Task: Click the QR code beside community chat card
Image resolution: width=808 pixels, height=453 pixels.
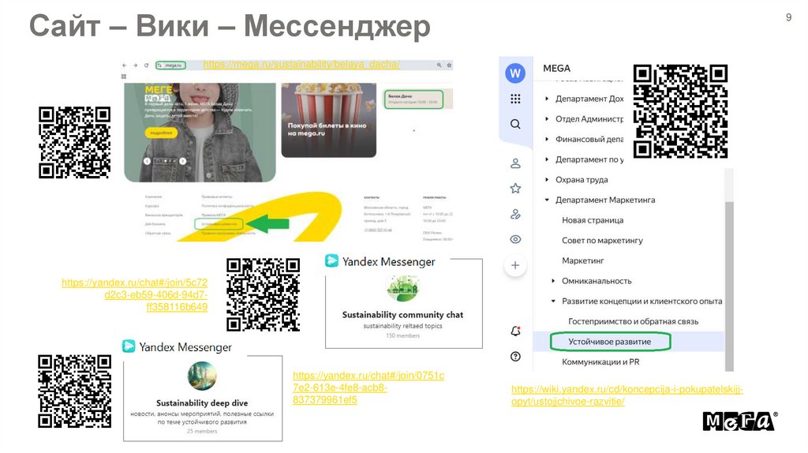Action: (264, 295)
